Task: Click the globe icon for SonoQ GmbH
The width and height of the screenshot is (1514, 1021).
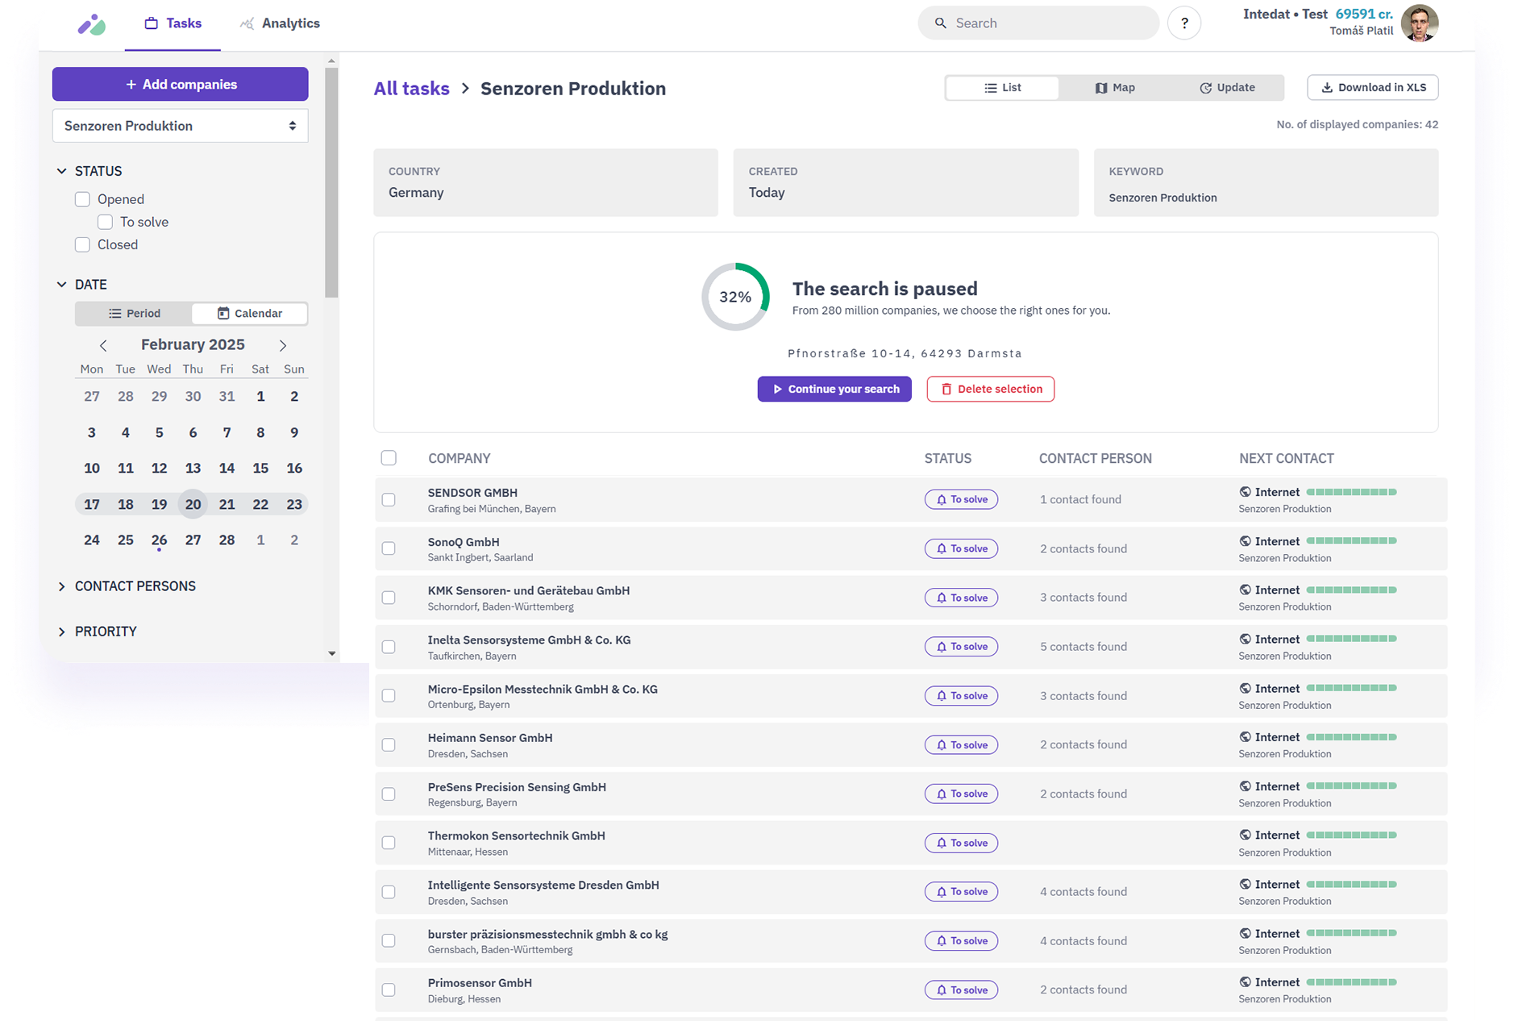Action: tap(1245, 541)
